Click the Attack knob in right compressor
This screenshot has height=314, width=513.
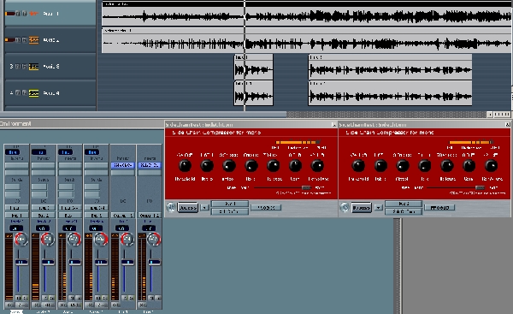pyautogui.click(x=403, y=166)
